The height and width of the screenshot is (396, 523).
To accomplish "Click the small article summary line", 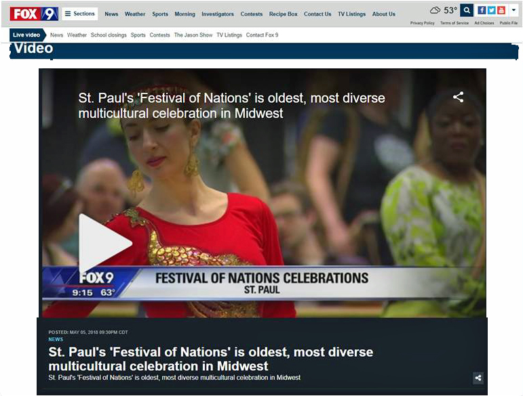I will 174,378.
